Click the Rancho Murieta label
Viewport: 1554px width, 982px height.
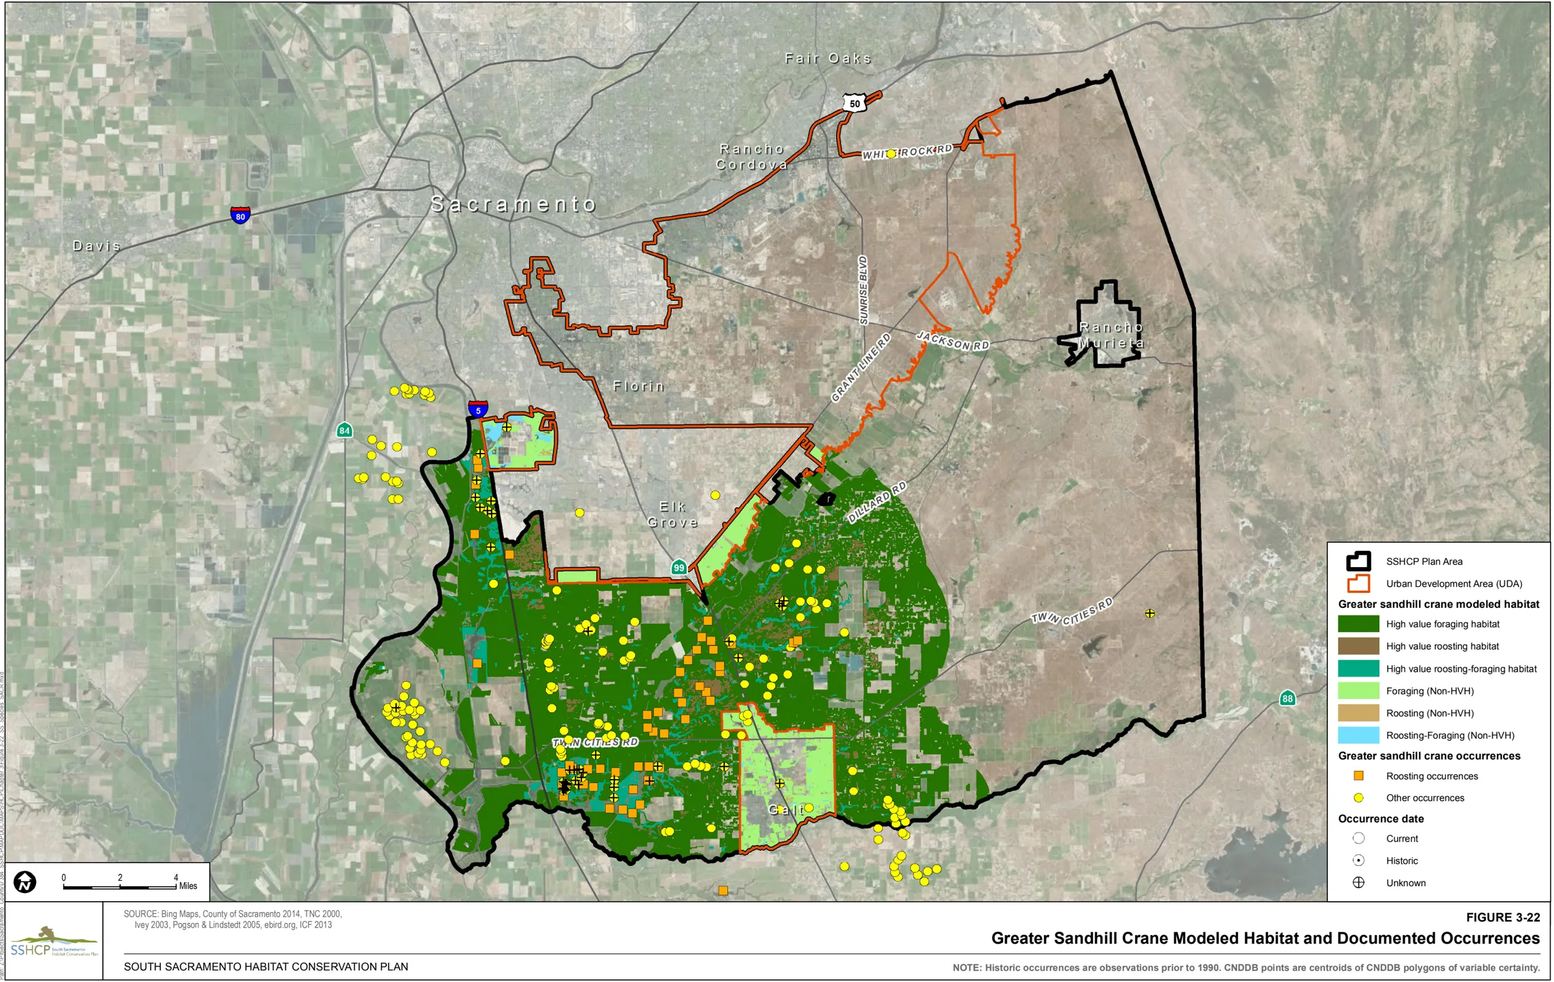pos(1111,335)
